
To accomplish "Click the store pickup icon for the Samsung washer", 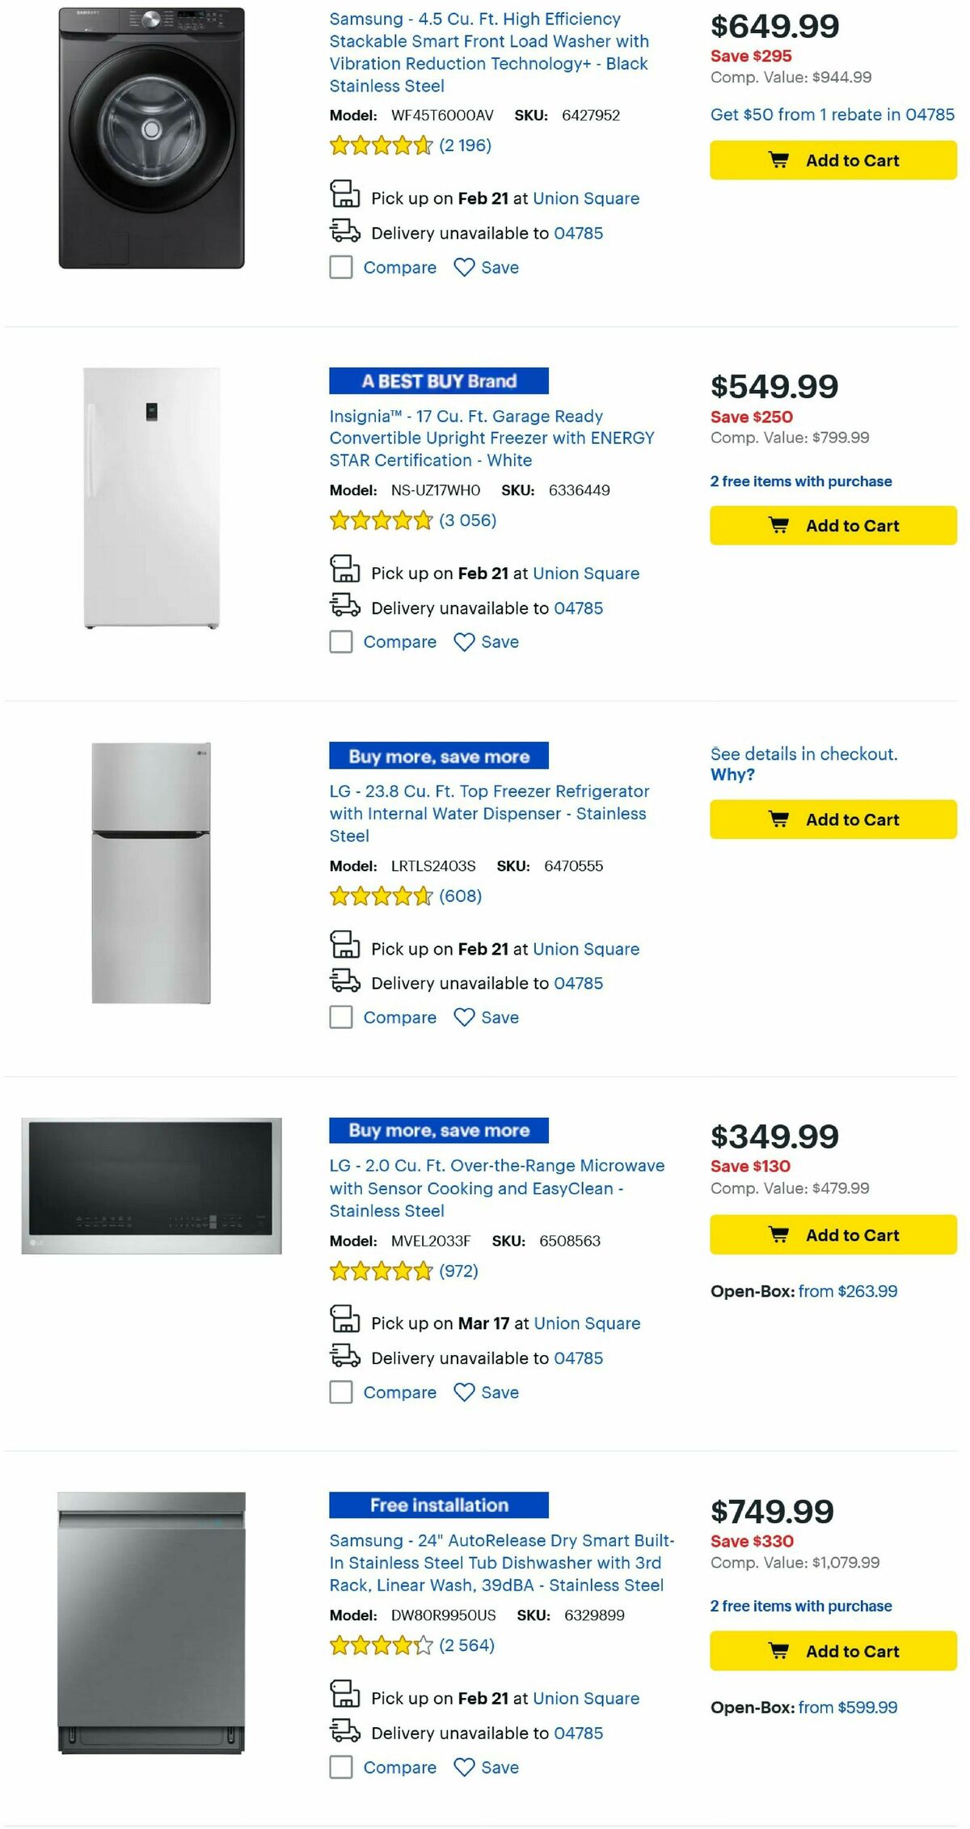I will tap(344, 197).
